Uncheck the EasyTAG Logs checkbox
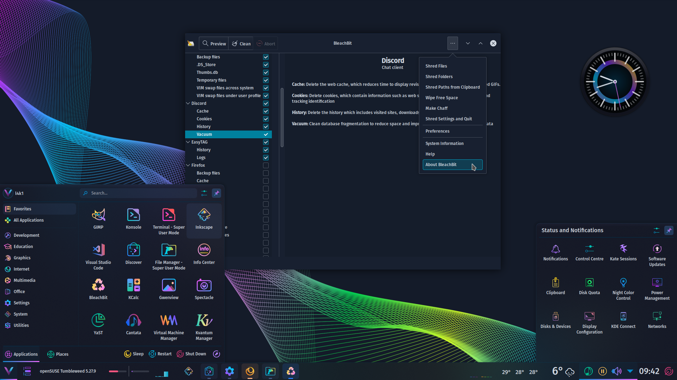This screenshot has width=677, height=380. pyautogui.click(x=266, y=158)
